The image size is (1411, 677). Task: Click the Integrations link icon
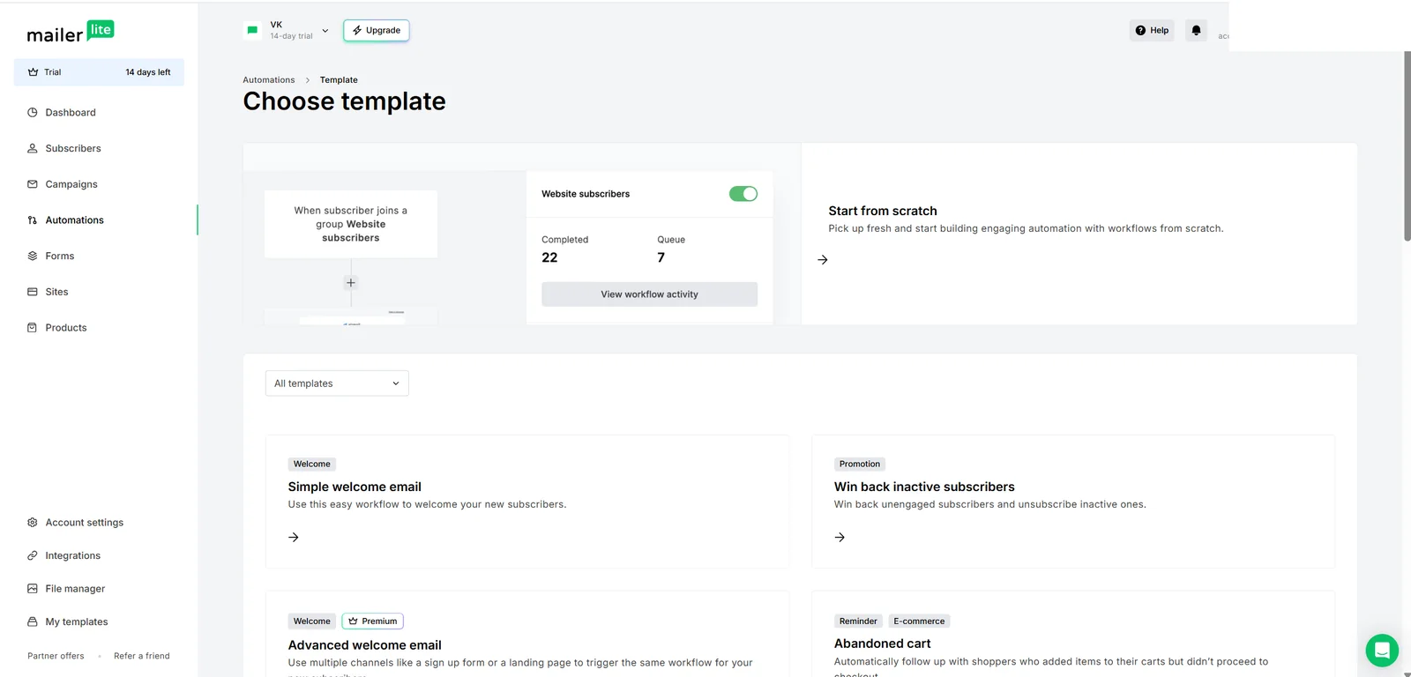coord(33,555)
